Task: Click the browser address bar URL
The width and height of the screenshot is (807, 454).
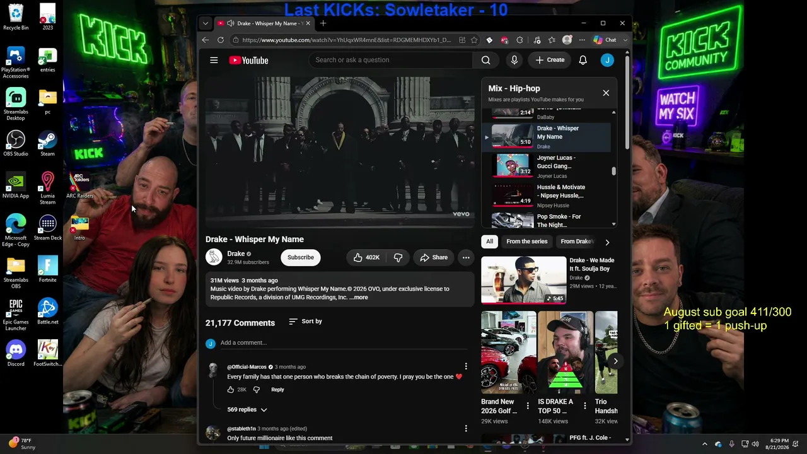Action: [346, 40]
